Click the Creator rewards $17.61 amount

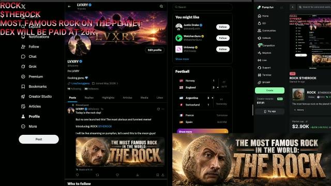(261, 103)
